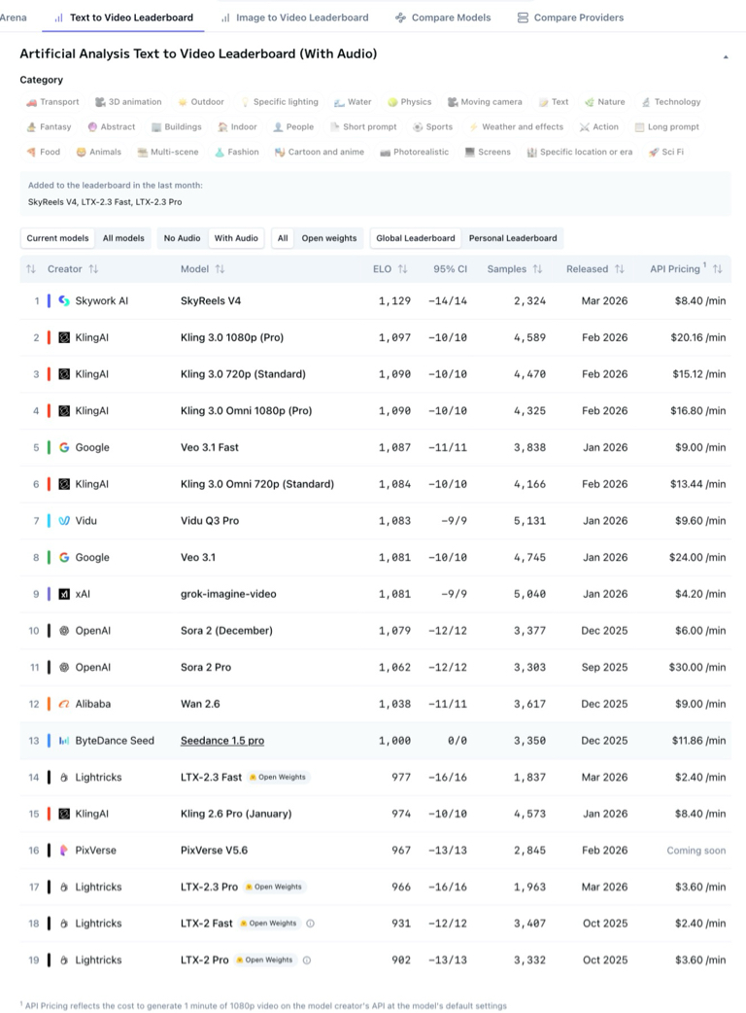The width and height of the screenshot is (746, 1013).
Task: Select the Open weights filter
Action: pos(328,238)
